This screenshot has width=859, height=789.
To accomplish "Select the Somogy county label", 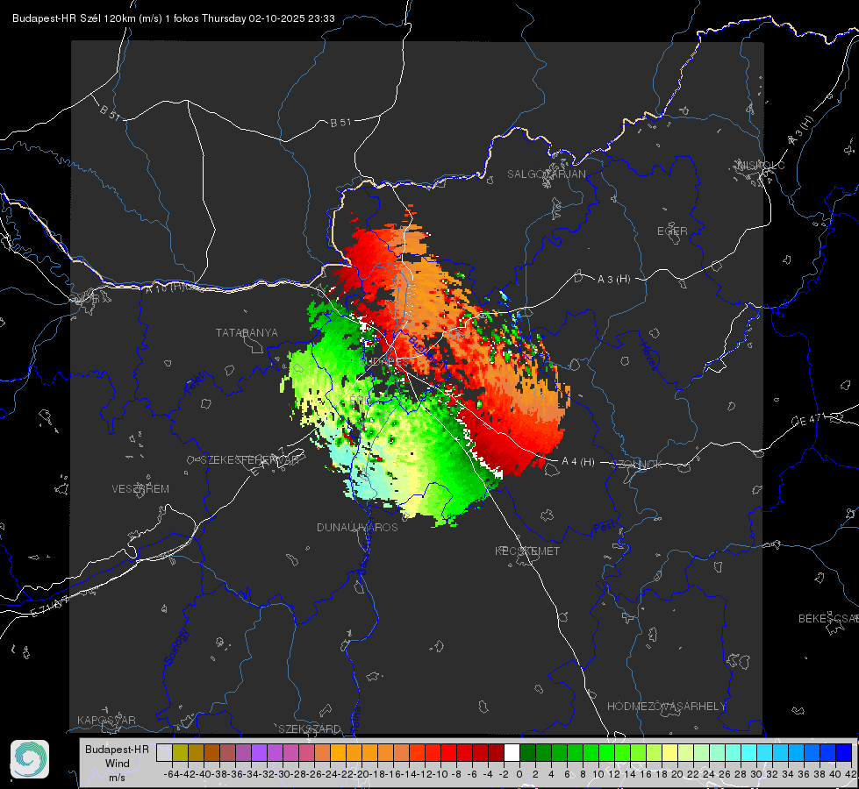I will [x=175, y=647].
